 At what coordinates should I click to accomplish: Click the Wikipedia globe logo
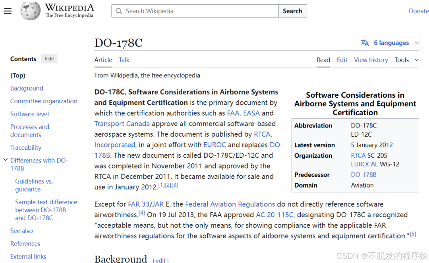click(x=30, y=11)
